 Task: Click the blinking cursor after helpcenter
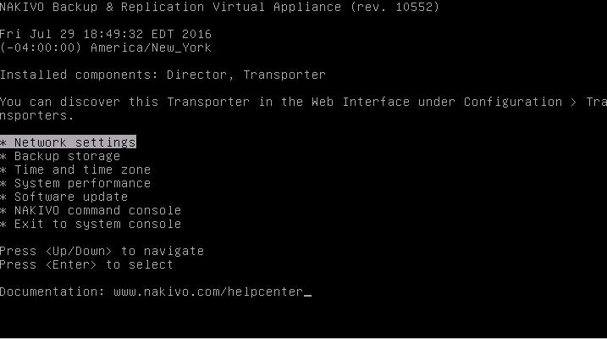pos(307,295)
